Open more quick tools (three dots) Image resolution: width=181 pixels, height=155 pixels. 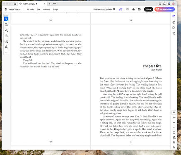tap(6, 52)
